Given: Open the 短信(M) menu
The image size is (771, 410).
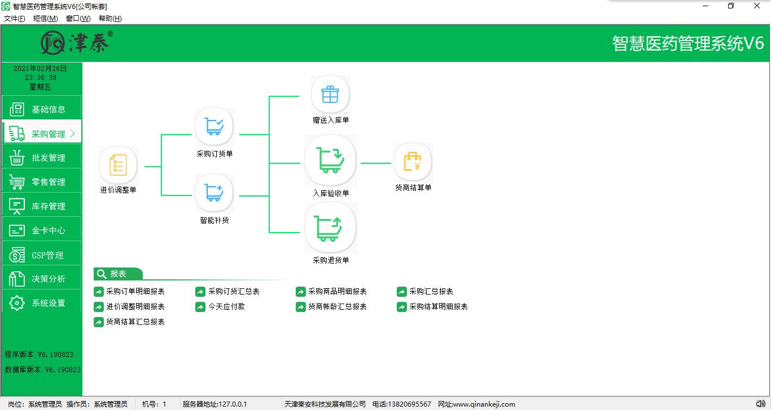Looking at the screenshot, I should click(x=45, y=19).
